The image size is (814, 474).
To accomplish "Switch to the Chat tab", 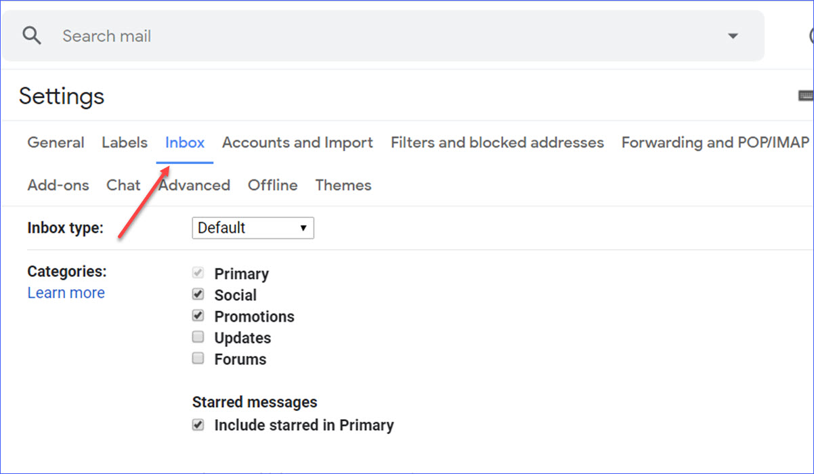I will pyautogui.click(x=123, y=186).
